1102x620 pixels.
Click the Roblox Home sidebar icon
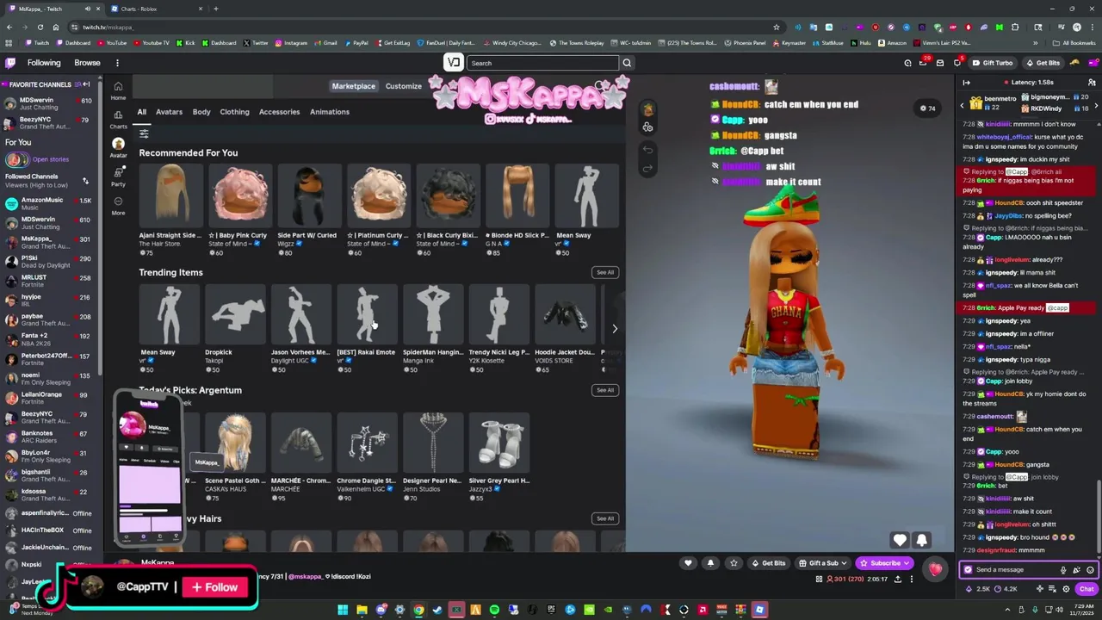coord(118,90)
